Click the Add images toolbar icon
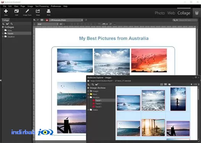The height and width of the screenshot is (143, 201). coord(16,13)
